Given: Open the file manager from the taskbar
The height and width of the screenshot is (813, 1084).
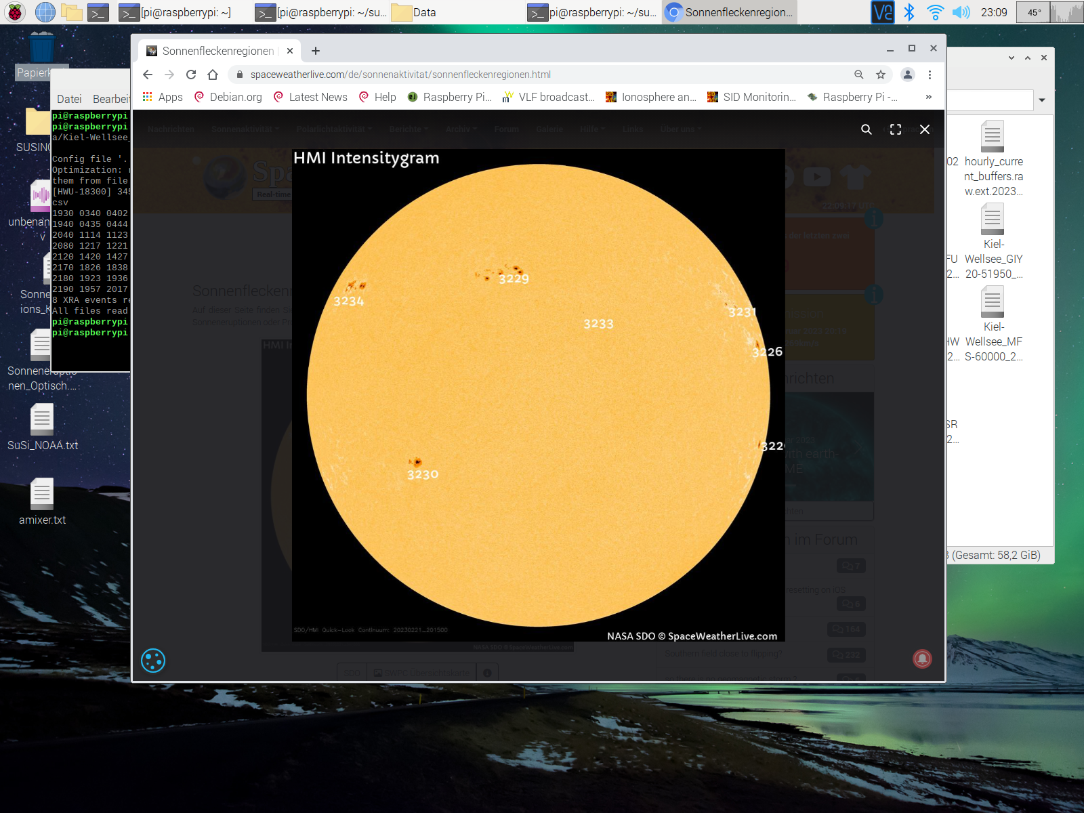Looking at the screenshot, I should coord(71,12).
